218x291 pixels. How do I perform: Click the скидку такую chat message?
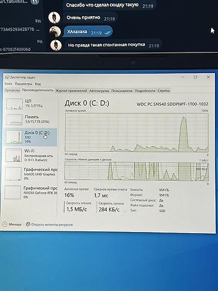[109, 5]
